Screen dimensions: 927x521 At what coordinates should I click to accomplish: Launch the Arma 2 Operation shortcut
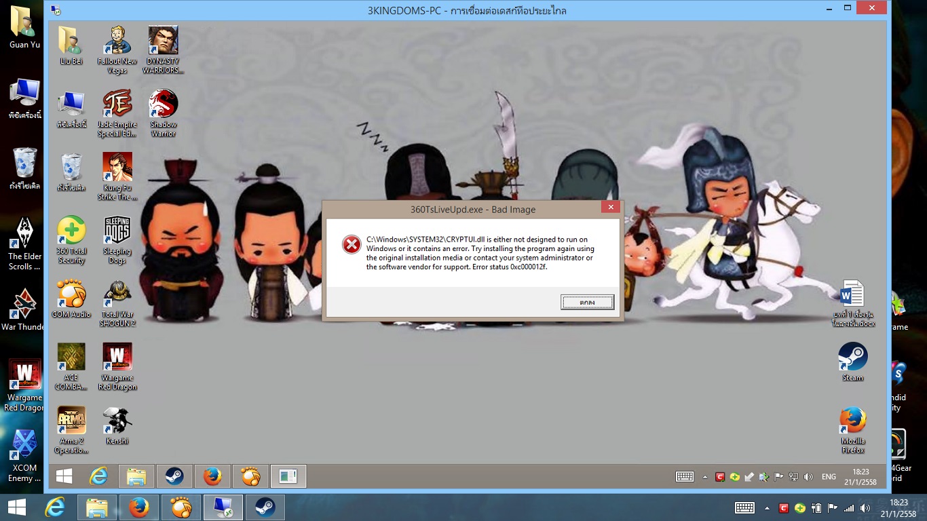(x=71, y=430)
